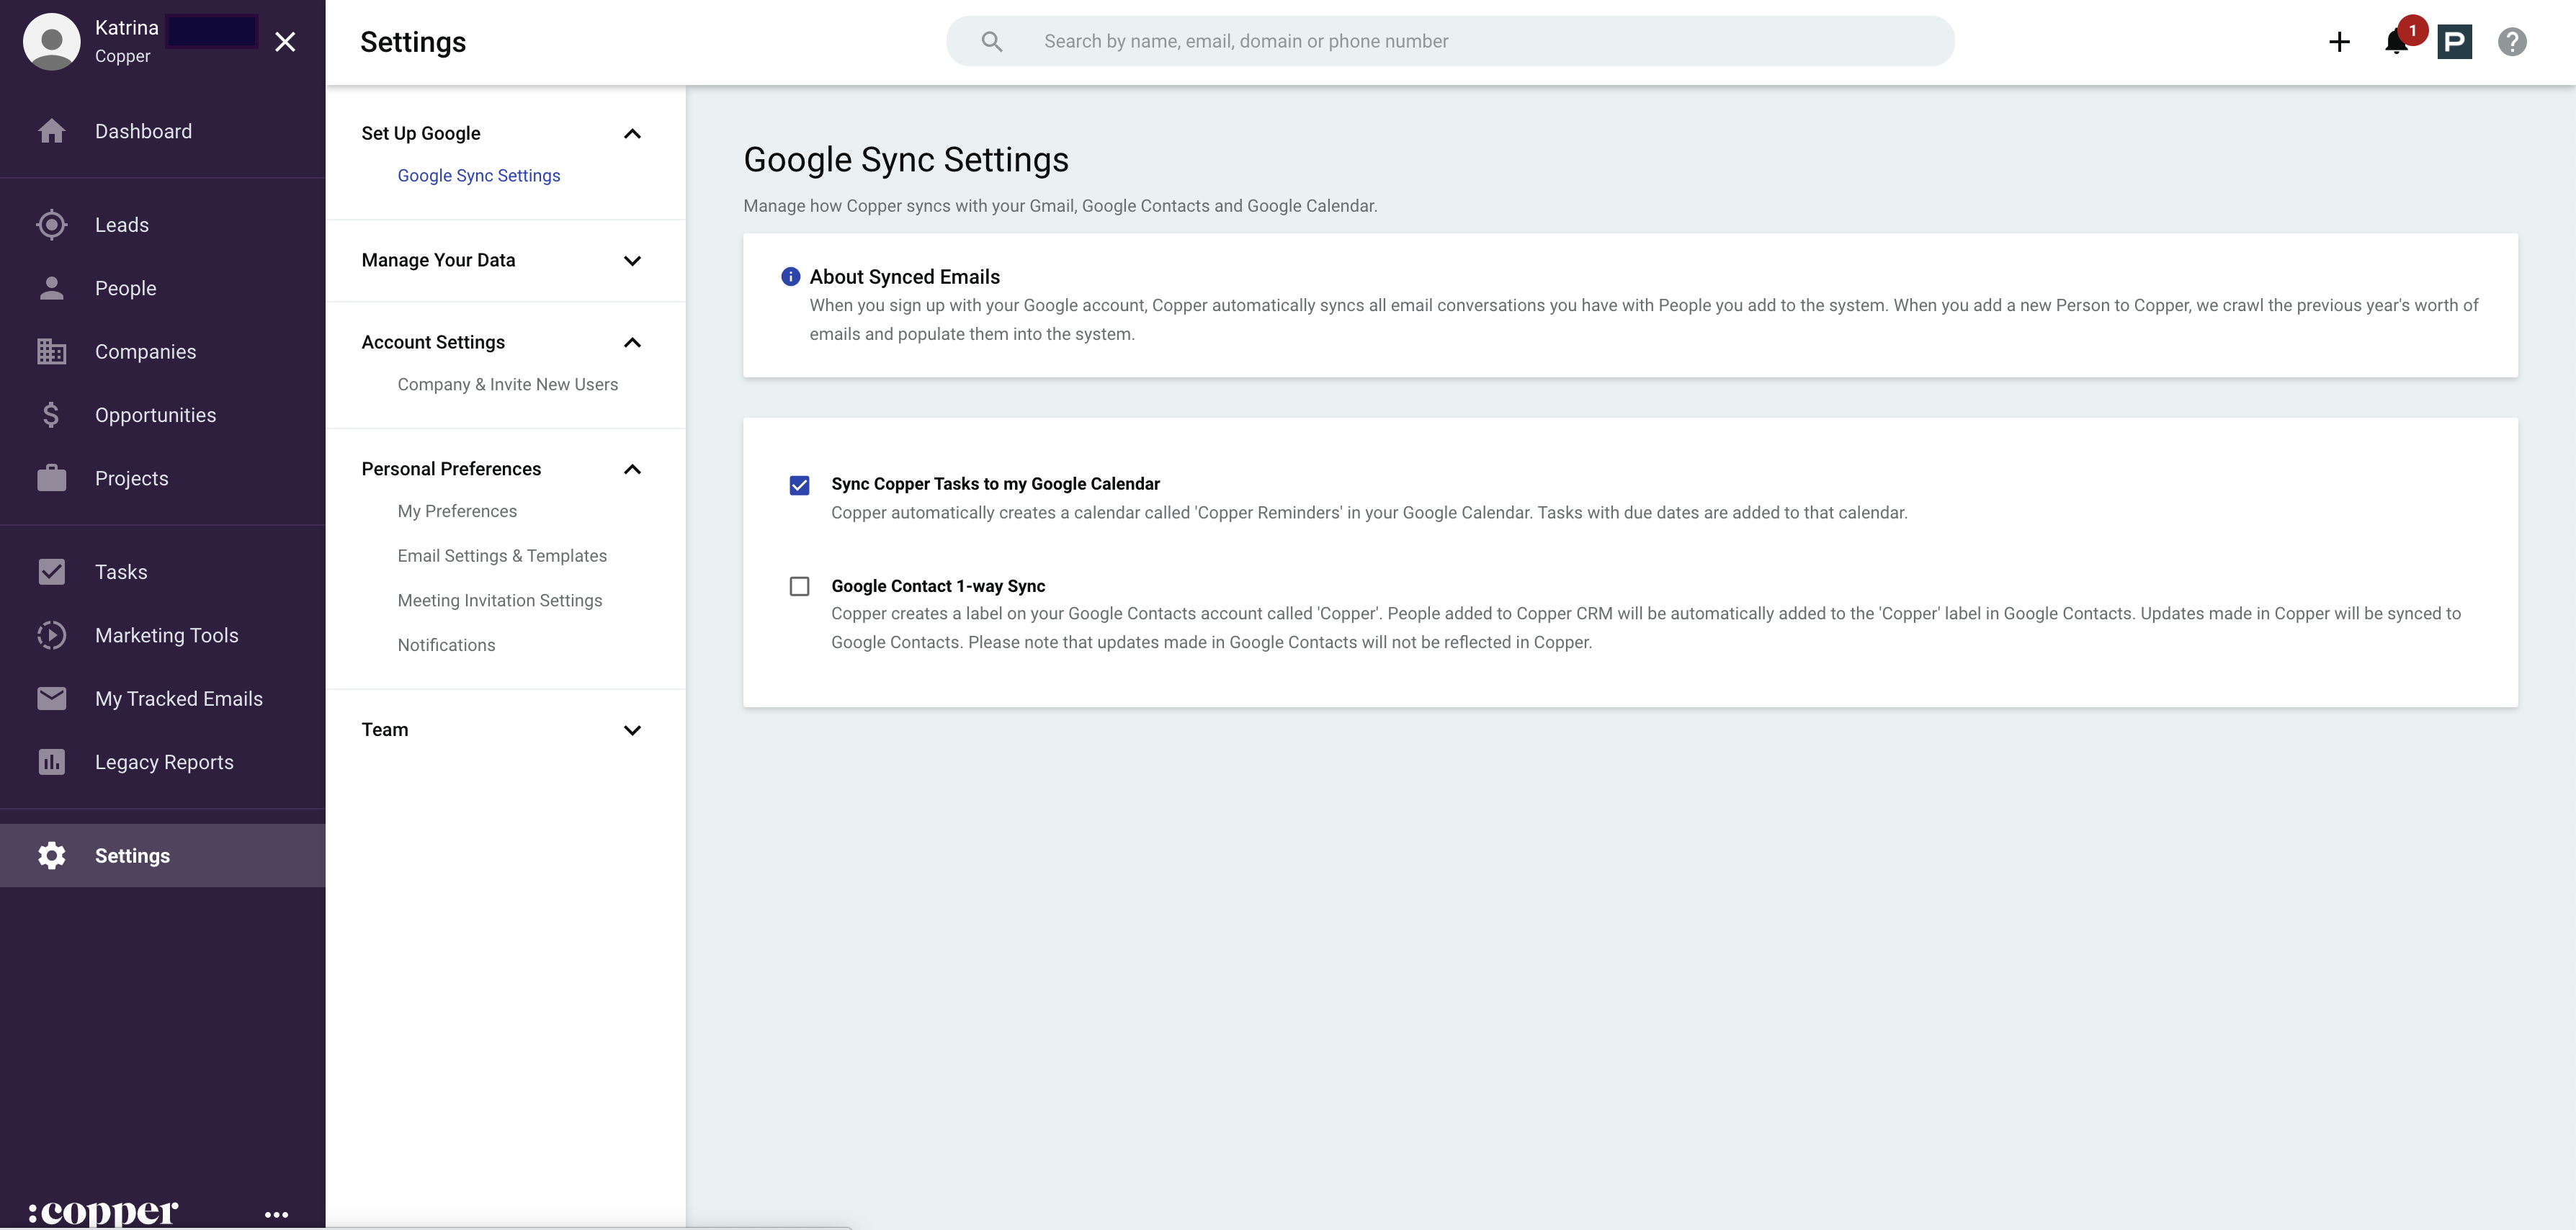2576x1230 pixels.
Task: Collapse the Personal Preferences section
Action: (x=632, y=469)
